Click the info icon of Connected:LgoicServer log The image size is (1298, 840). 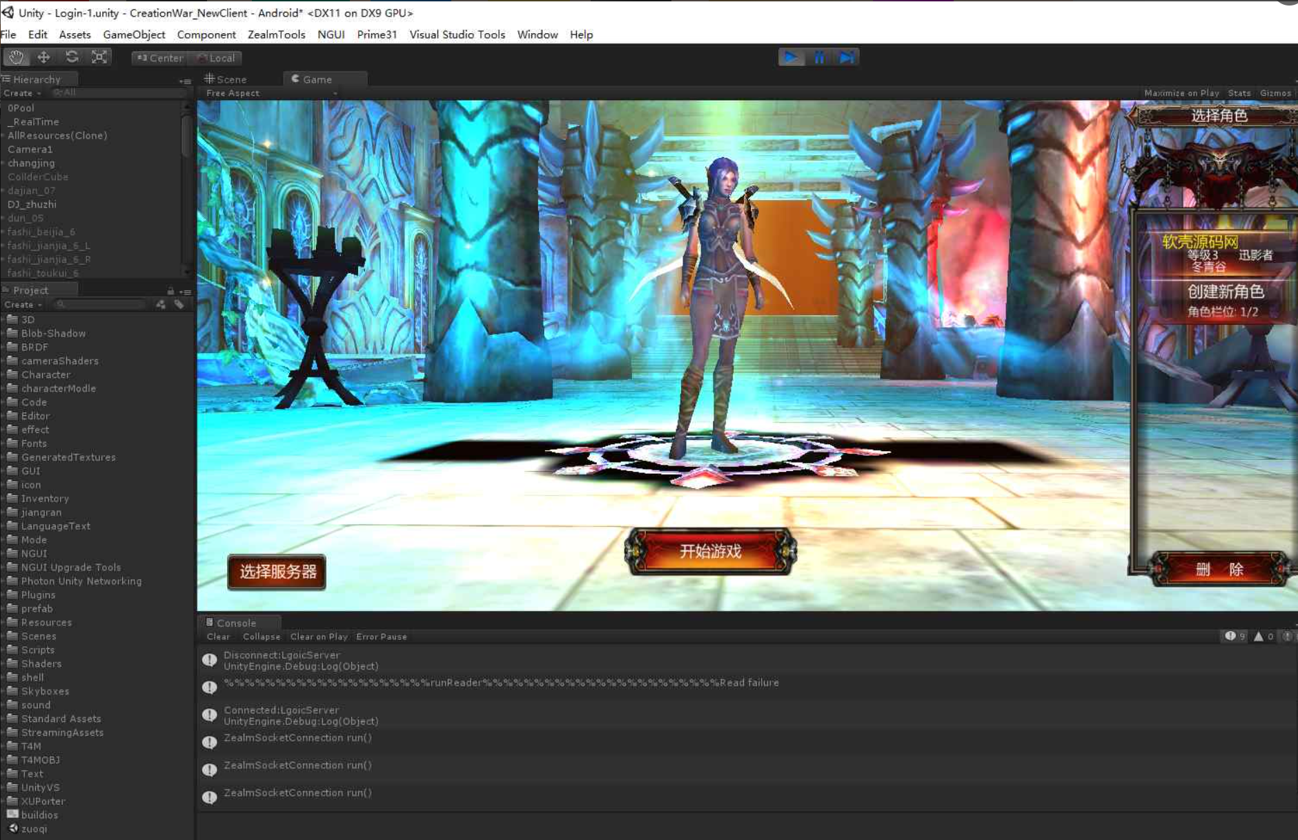[209, 715]
